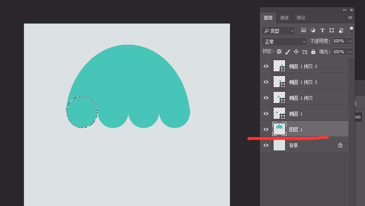Open the layers panel flyout menu
This screenshot has width=365, height=206.
pyautogui.click(x=350, y=18)
